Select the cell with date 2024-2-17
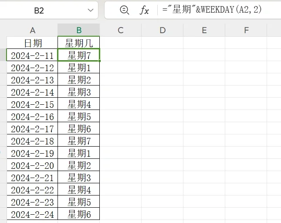The image size is (281, 223). (32, 128)
